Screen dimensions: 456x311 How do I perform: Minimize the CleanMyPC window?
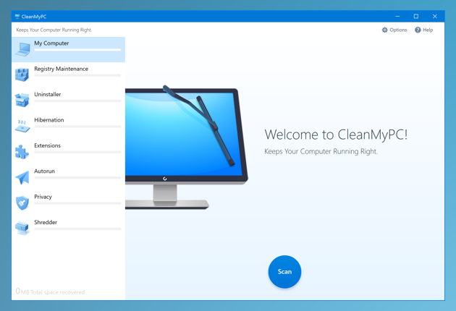397,17
